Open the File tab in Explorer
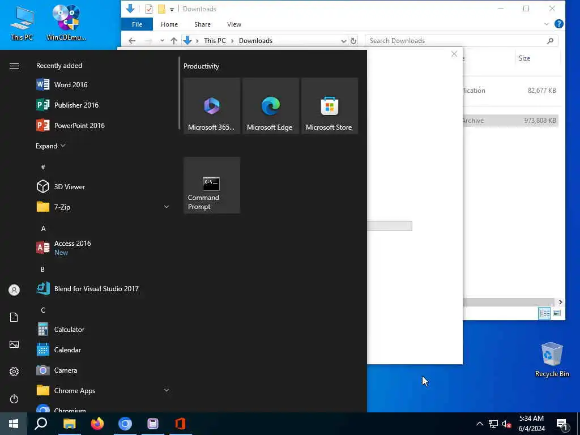This screenshot has height=435, width=580. [x=137, y=24]
